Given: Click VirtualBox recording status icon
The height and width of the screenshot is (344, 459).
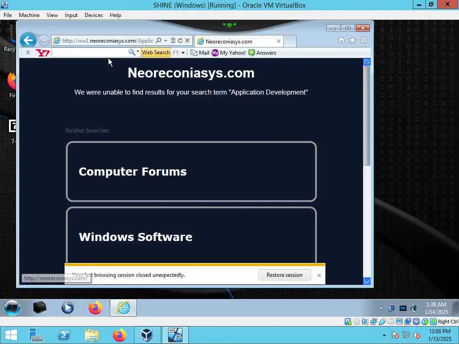Looking at the screenshot, I should pos(408,322).
